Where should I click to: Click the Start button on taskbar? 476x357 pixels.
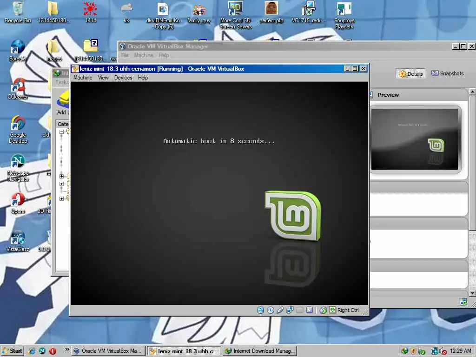(x=12, y=351)
